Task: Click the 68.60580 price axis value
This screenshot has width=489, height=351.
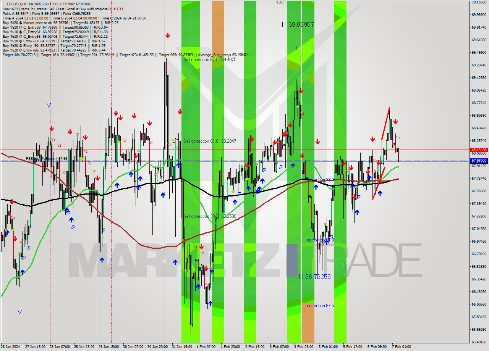Action: click(x=479, y=116)
